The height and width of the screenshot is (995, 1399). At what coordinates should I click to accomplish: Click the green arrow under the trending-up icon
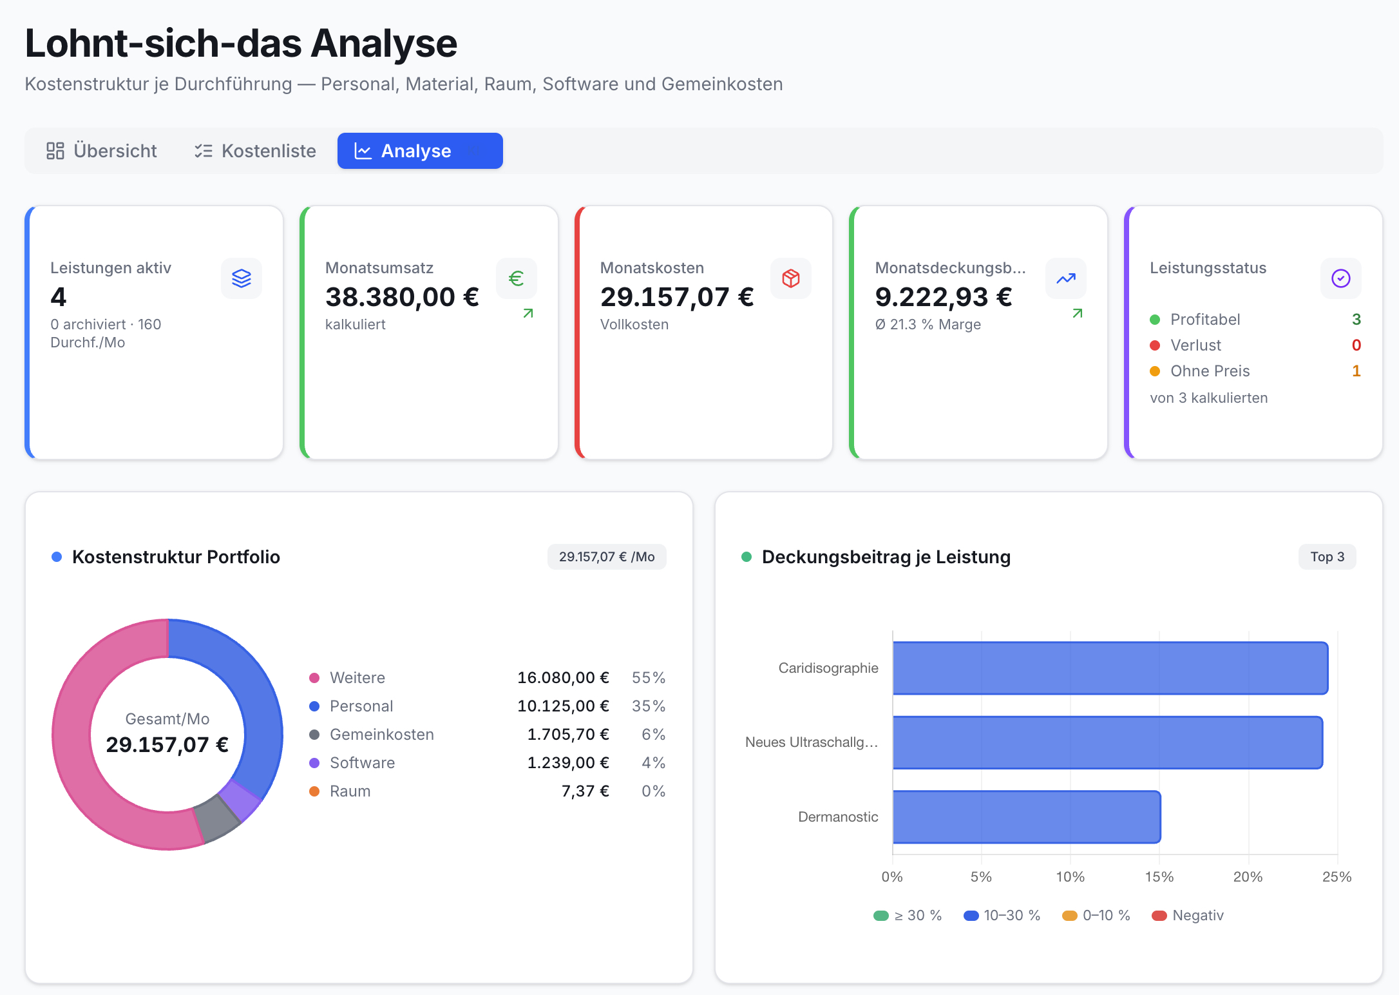click(1078, 313)
